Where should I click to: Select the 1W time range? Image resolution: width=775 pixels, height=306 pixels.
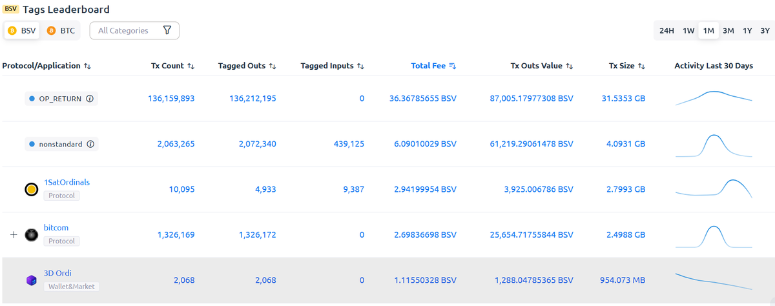[688, 30]
